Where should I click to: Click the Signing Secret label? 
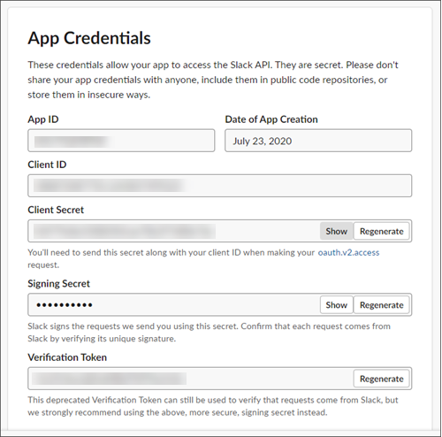(x=58, y=284)
